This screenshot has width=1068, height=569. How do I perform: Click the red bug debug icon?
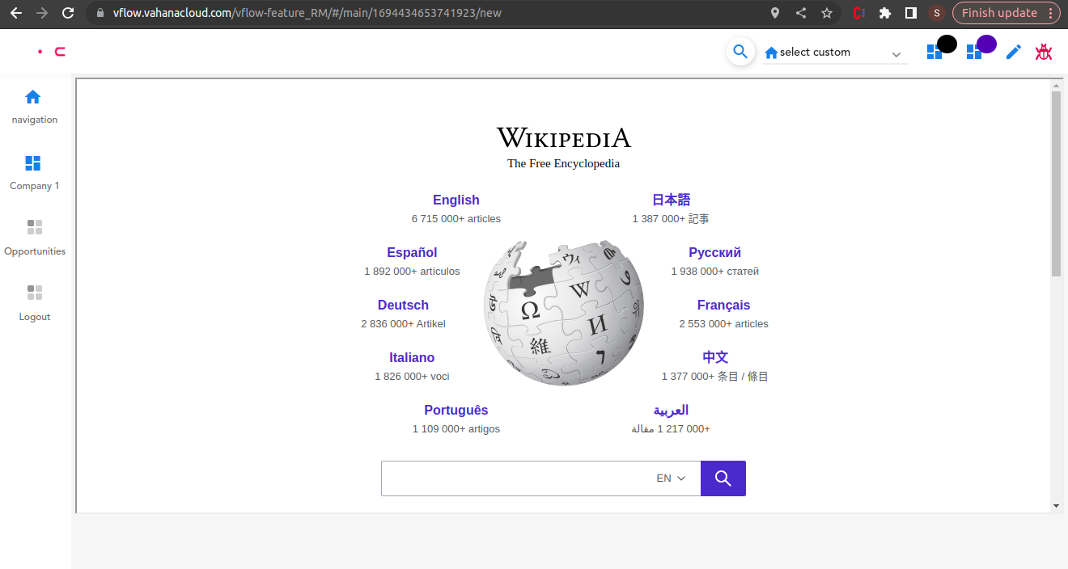[1044, 52]
